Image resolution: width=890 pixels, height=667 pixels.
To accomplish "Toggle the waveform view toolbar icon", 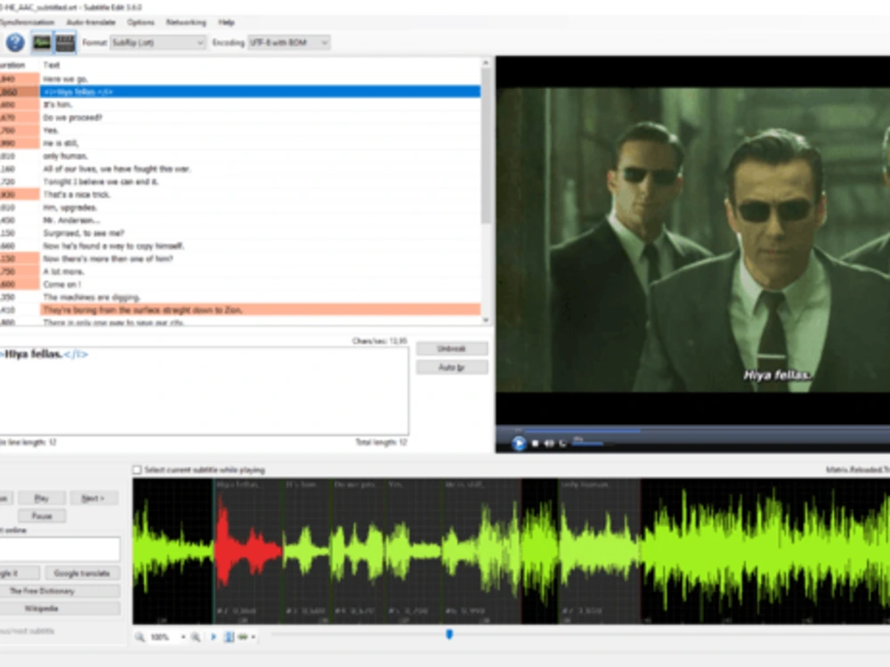I will 42,42.
